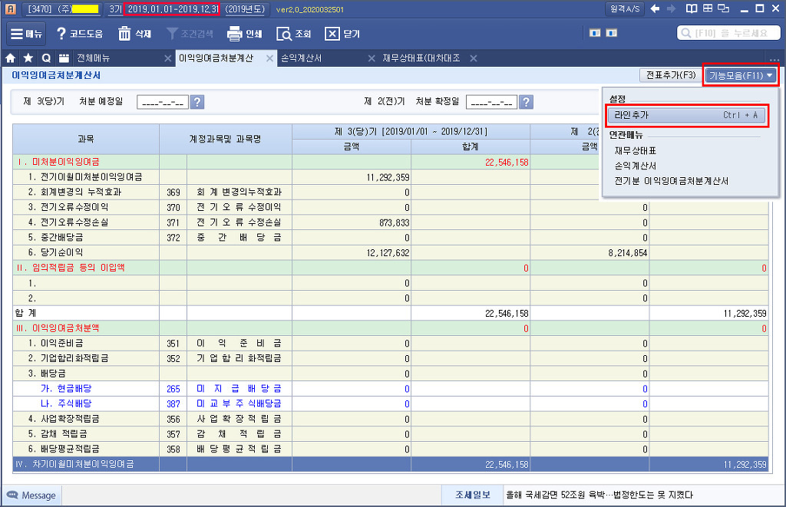Click the 원격A/S button
The width and height of the screenshot is (786, 507).
pyautogui.click(x=625, y=8)
